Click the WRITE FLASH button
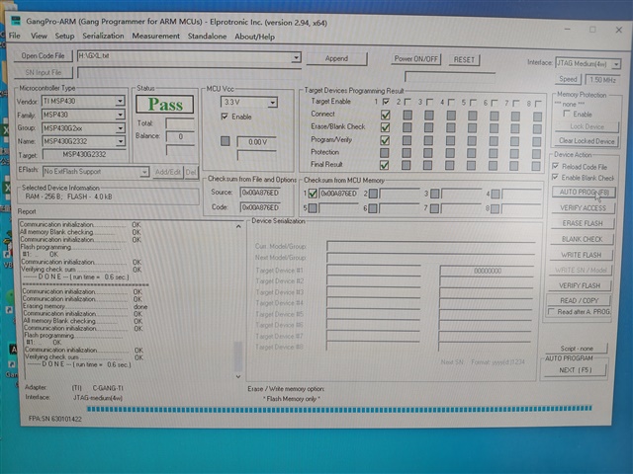633x474 pixels. (x=581, y=255)
